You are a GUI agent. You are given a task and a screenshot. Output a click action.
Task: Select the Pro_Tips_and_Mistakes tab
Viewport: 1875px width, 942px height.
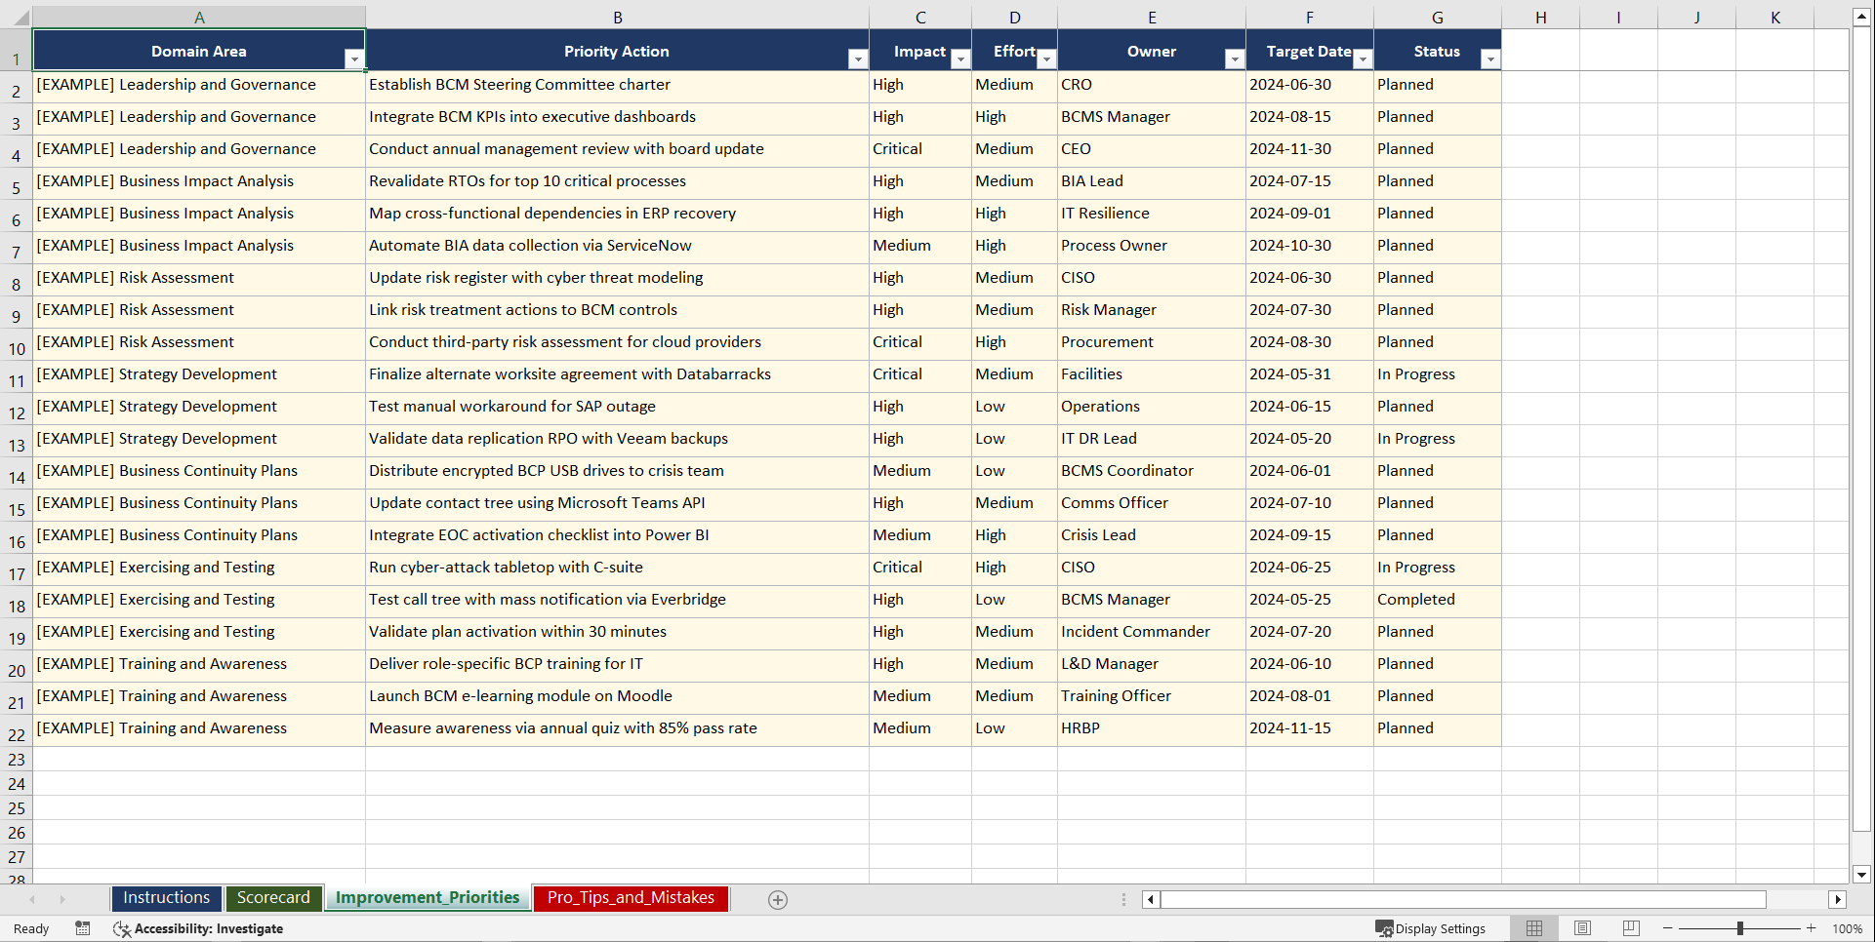(x=630, y=897)
